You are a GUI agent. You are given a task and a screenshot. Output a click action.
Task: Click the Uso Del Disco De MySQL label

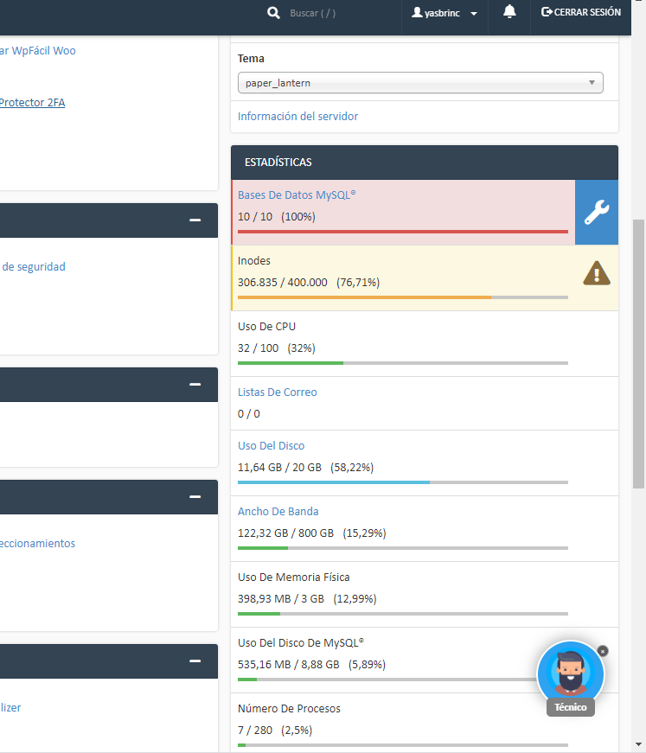point(301,642)
